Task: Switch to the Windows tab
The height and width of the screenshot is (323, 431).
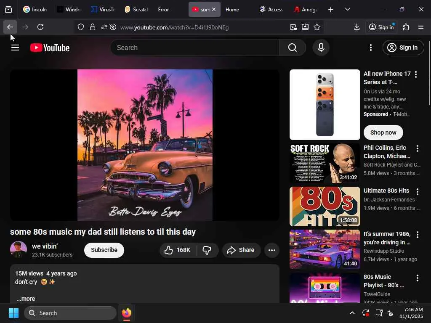Action: point(69,9)
